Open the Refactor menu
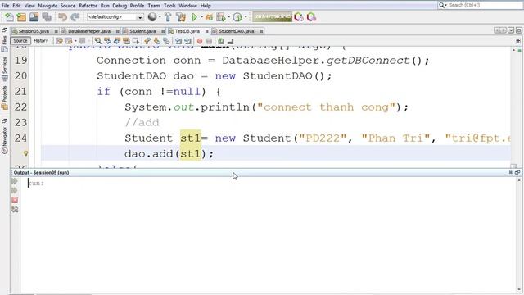 click(88, 6)
